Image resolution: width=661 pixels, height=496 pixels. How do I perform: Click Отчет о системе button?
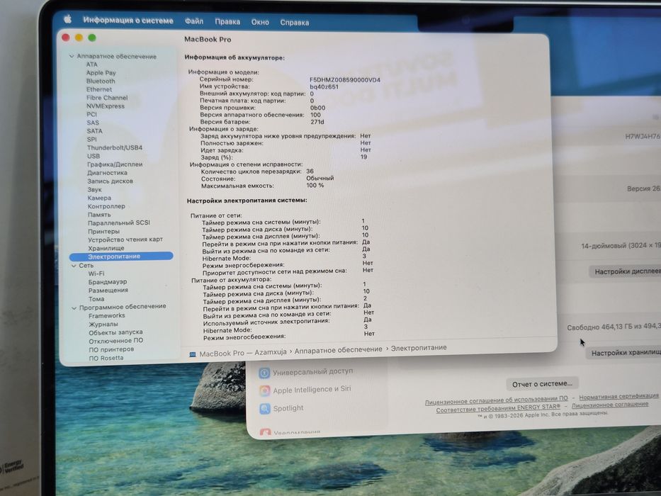[x=542, y=384]
